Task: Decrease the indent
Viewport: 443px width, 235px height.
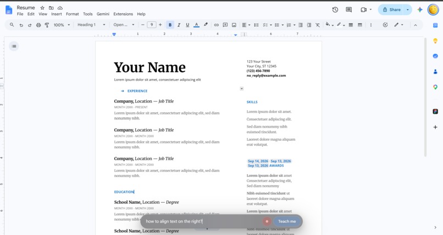Action: point(300,25)
